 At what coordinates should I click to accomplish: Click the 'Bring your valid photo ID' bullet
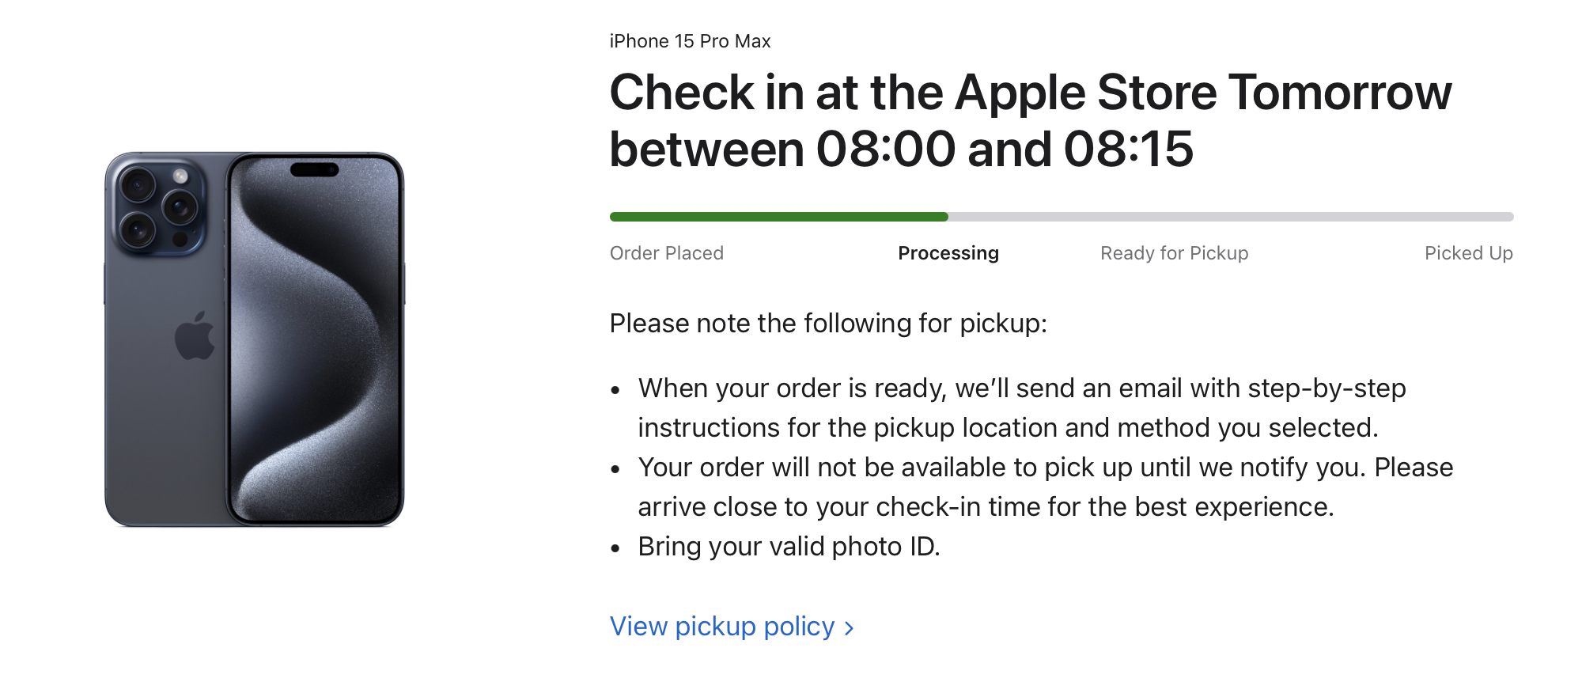(789, 547)
